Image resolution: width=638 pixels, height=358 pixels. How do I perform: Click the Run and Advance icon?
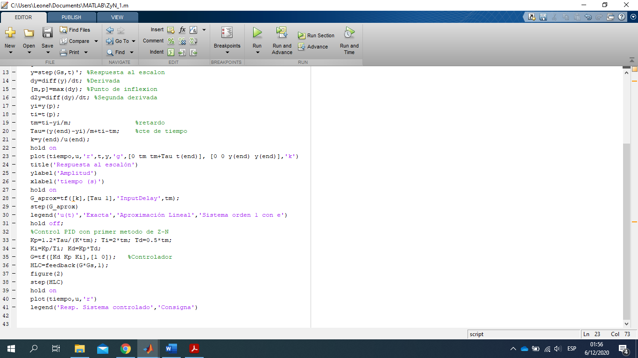click(x=282, y=33)
